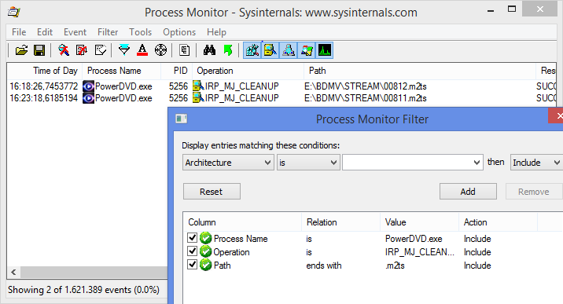The height and width of the screenshot is (304, 563).
Task: Click the Add button in the filter dialog
Action: pos(468,192)
